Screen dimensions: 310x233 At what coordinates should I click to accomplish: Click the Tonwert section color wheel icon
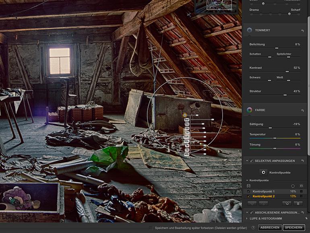tap(249, 30)
